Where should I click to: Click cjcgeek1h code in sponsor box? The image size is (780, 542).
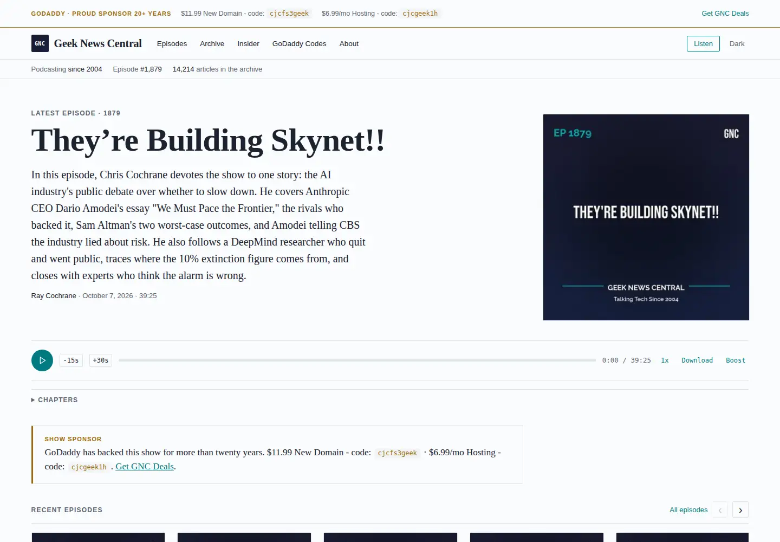click(x=89, y=467)
